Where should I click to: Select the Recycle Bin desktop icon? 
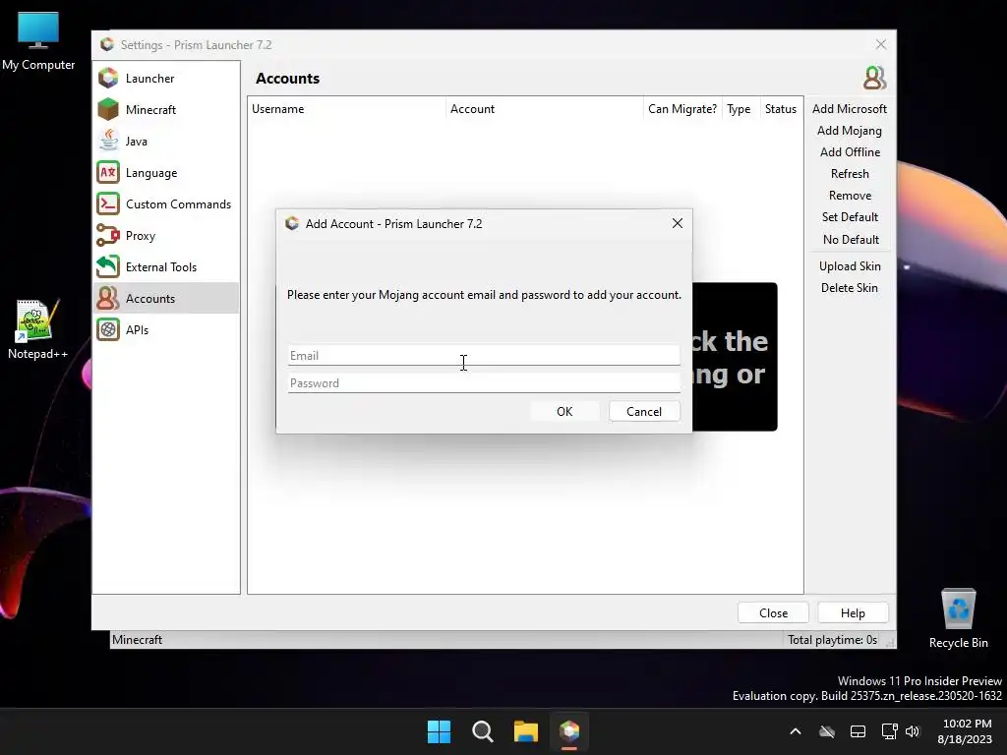[958, 619]
